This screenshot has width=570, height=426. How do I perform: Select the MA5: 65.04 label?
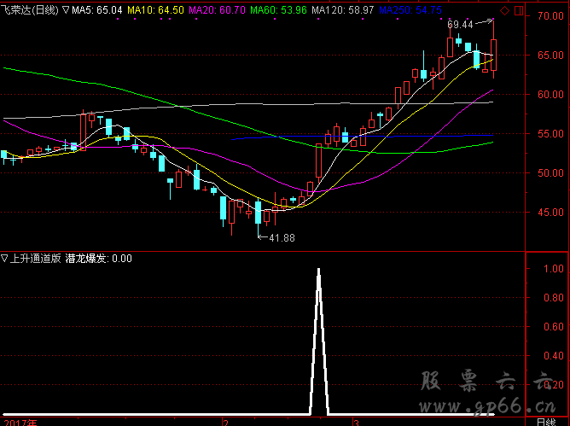(97, 10)
